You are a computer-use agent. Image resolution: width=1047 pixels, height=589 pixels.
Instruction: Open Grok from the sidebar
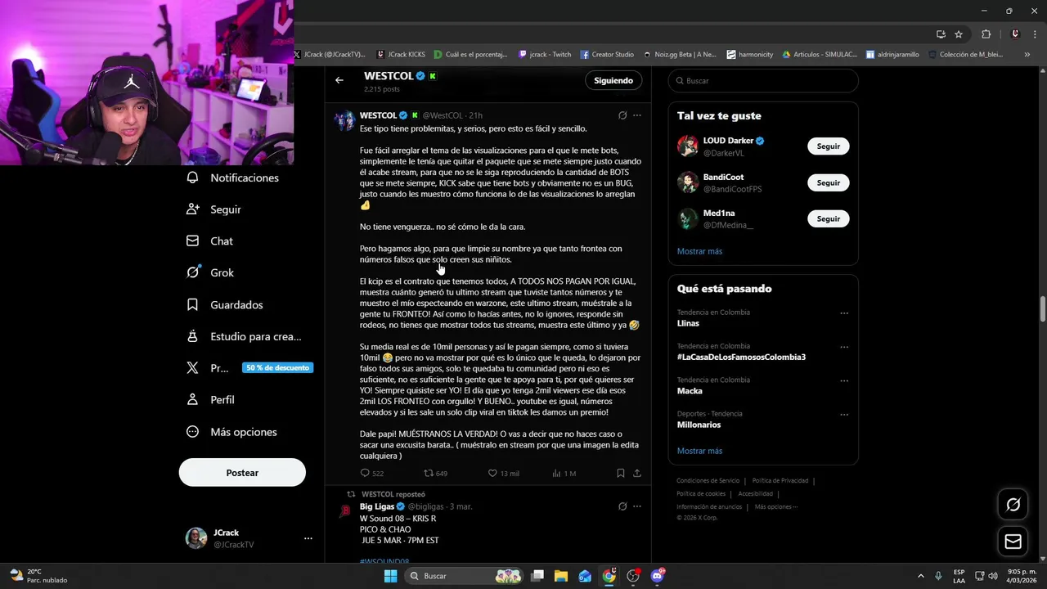[210, 272]
